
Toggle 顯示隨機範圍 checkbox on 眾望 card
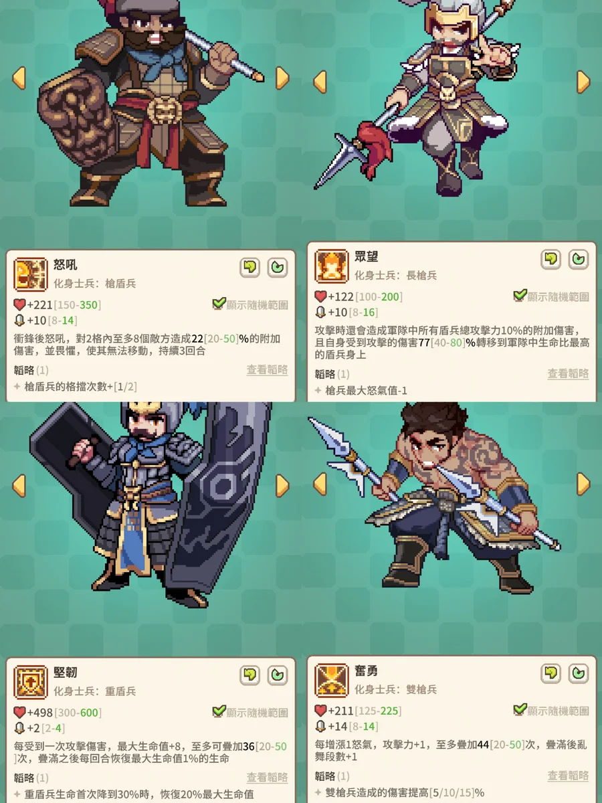(520, 296)
